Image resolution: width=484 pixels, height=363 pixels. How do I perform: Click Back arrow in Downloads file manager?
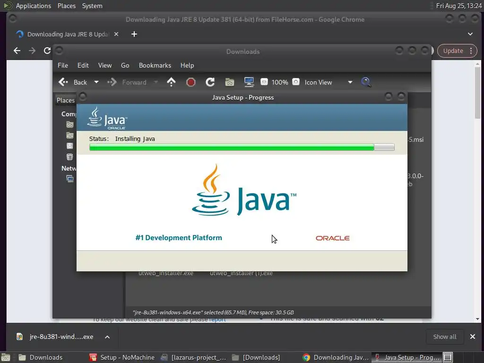(63, 82)
